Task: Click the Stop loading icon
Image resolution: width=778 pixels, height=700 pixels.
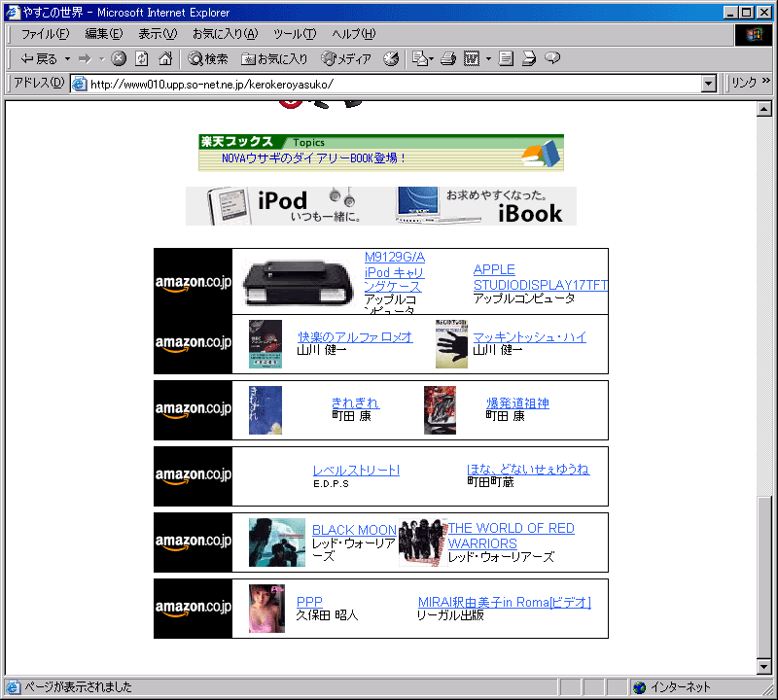Action: click(119, 59)
